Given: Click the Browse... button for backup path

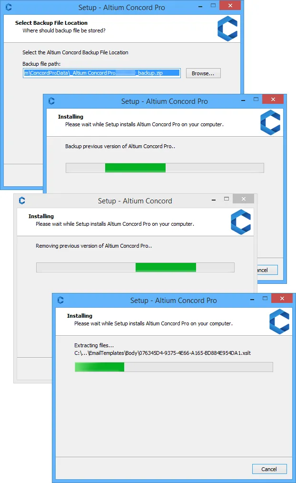Looking at the screenshot, I should [x=203, y=73].
